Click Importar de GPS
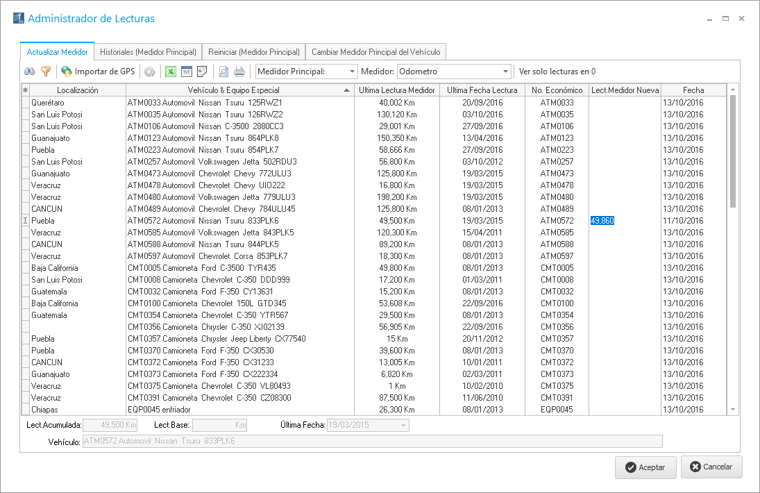 (98, 71)
